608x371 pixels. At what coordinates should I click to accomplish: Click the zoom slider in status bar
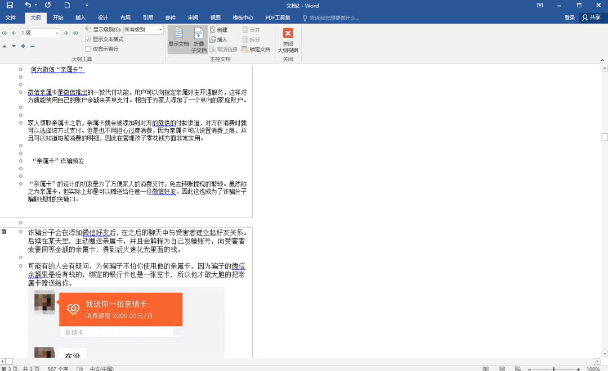[553, 369]
